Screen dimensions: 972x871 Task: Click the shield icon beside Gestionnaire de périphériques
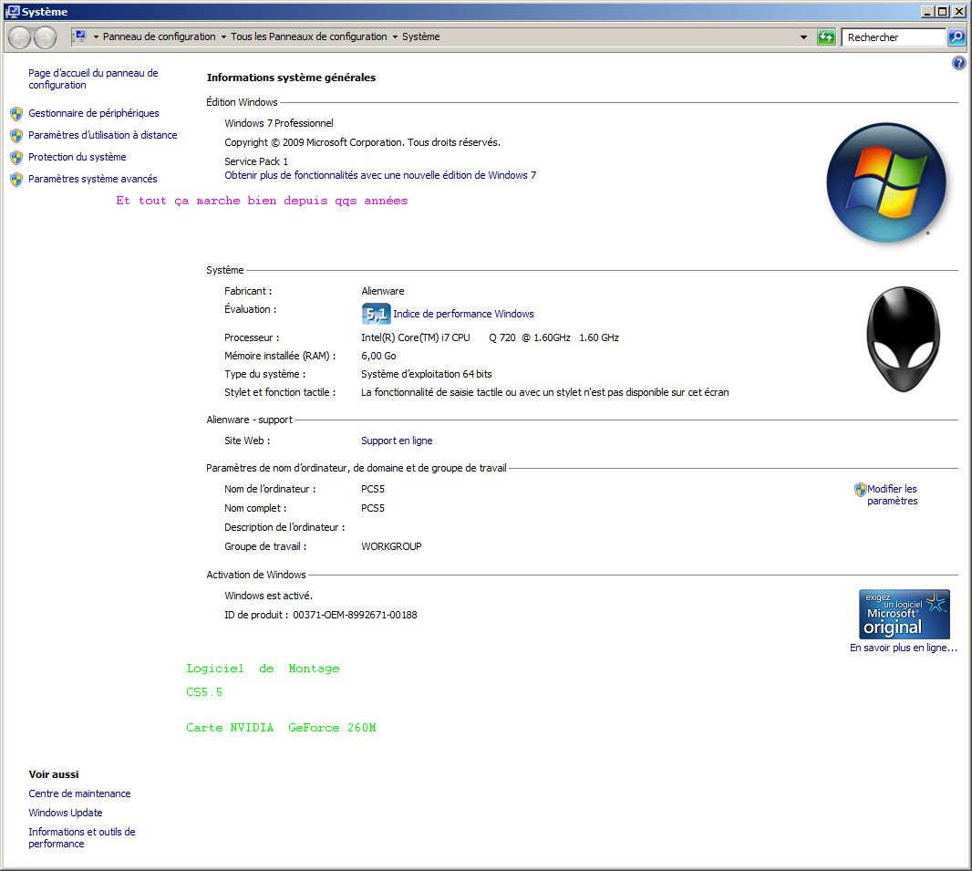(x=16, y=113)
